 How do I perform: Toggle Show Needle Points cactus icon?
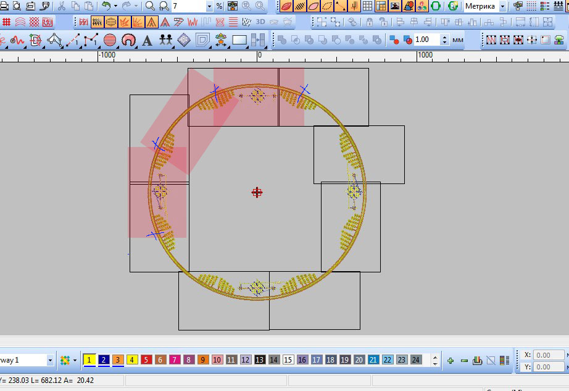(354, 6)
